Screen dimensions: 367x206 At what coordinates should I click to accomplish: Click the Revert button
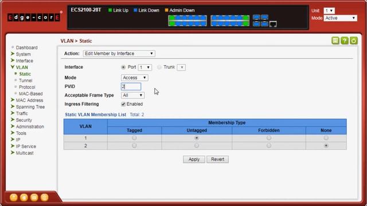[x=217, y=160]
